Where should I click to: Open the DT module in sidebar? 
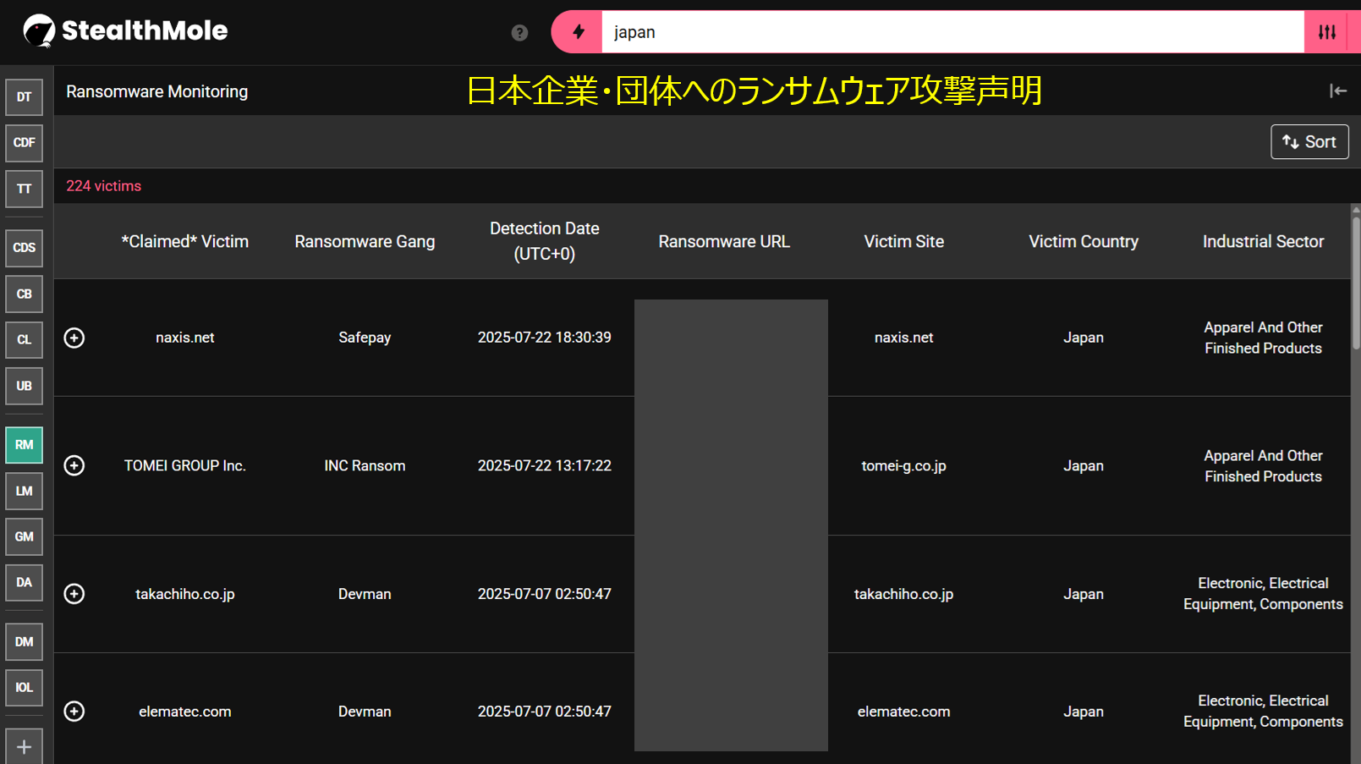point(24,97)
